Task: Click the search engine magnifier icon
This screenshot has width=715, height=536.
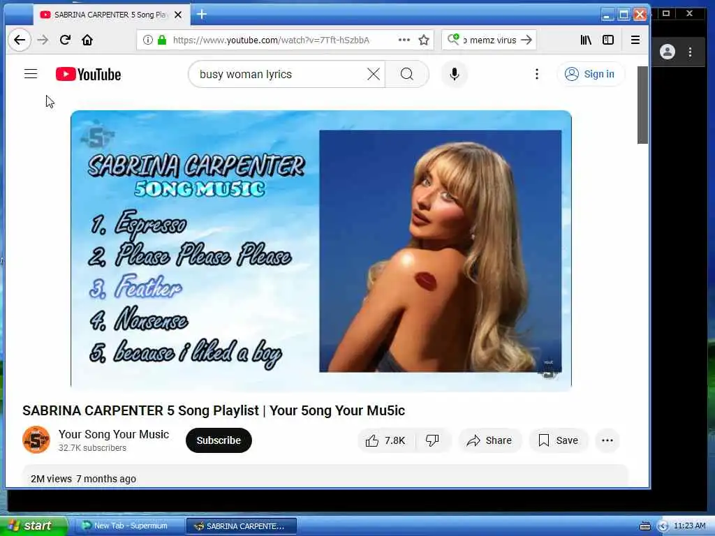Action: tap(453, 40)
